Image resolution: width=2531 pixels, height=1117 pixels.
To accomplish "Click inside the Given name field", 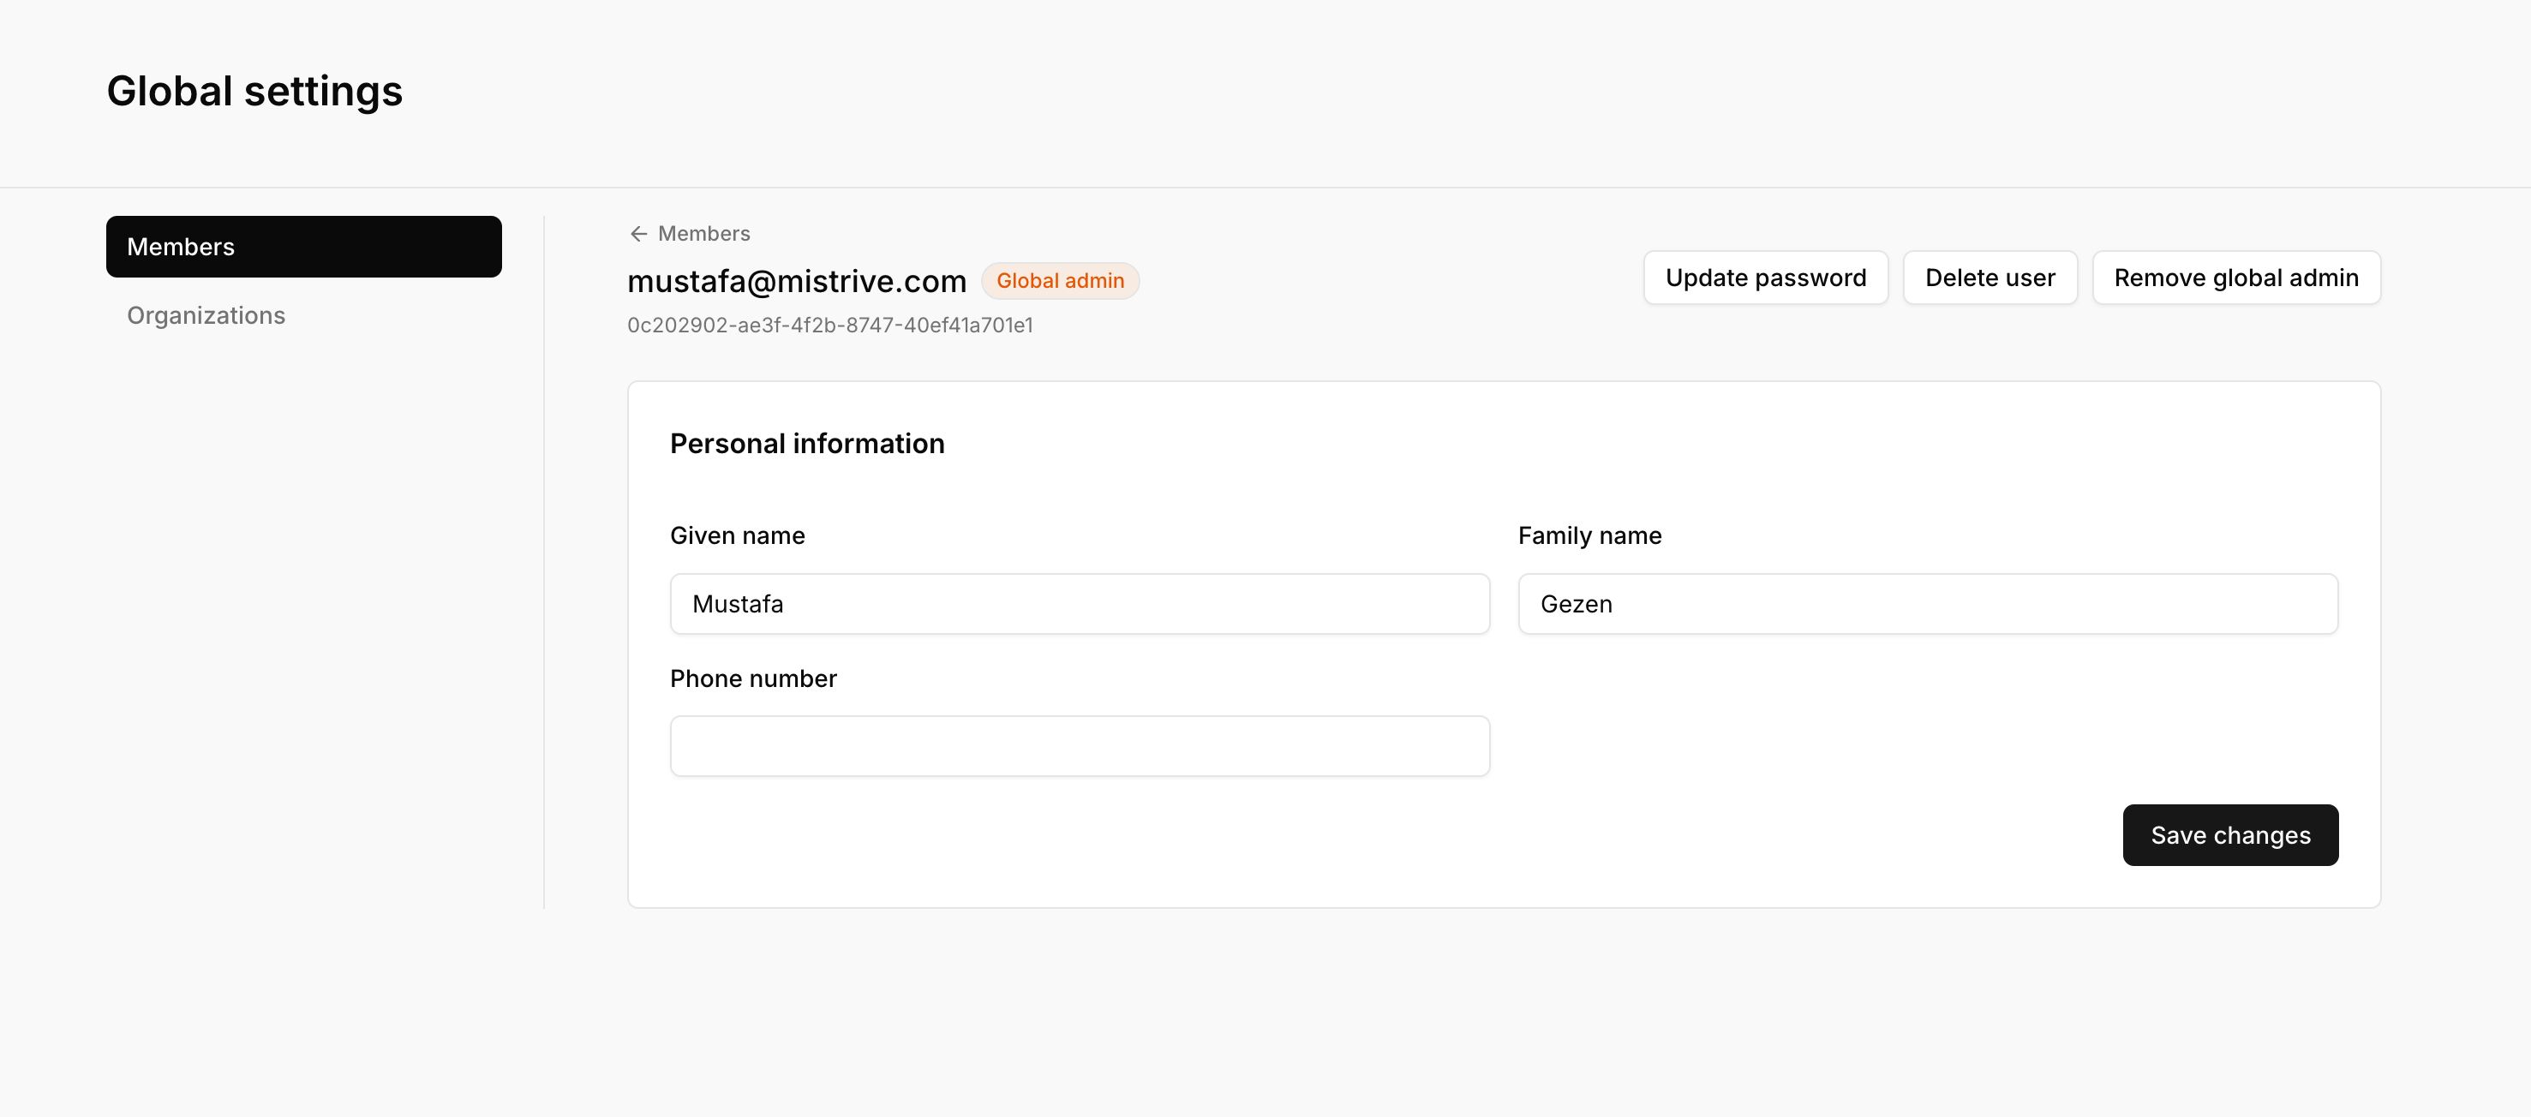I will pyautogui.click(x=1080, y=603).
